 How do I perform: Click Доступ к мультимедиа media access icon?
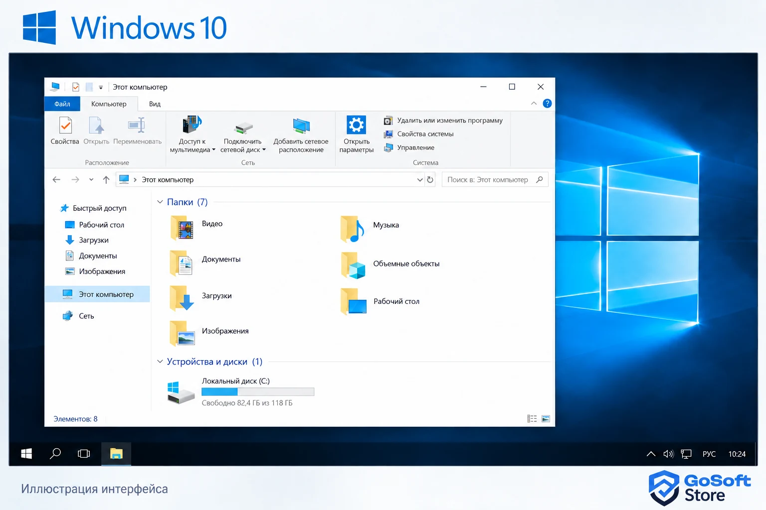click(192, 125)
